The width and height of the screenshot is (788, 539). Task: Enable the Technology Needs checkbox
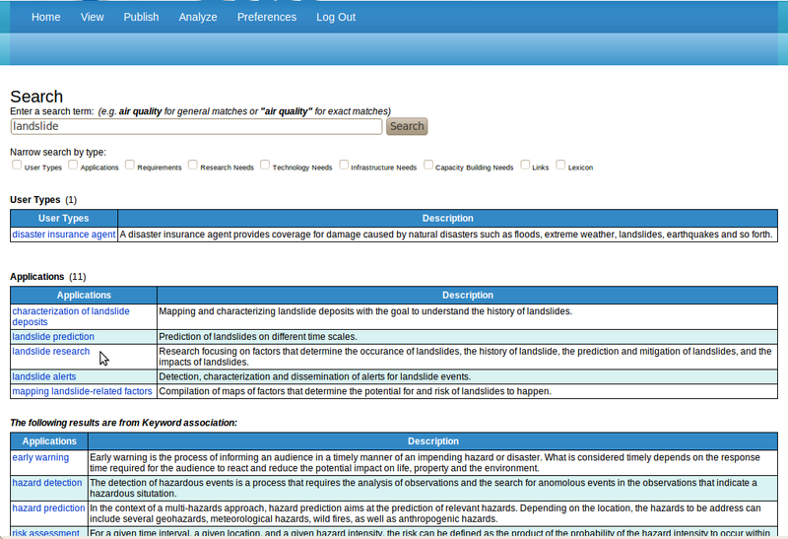point(265,166)
